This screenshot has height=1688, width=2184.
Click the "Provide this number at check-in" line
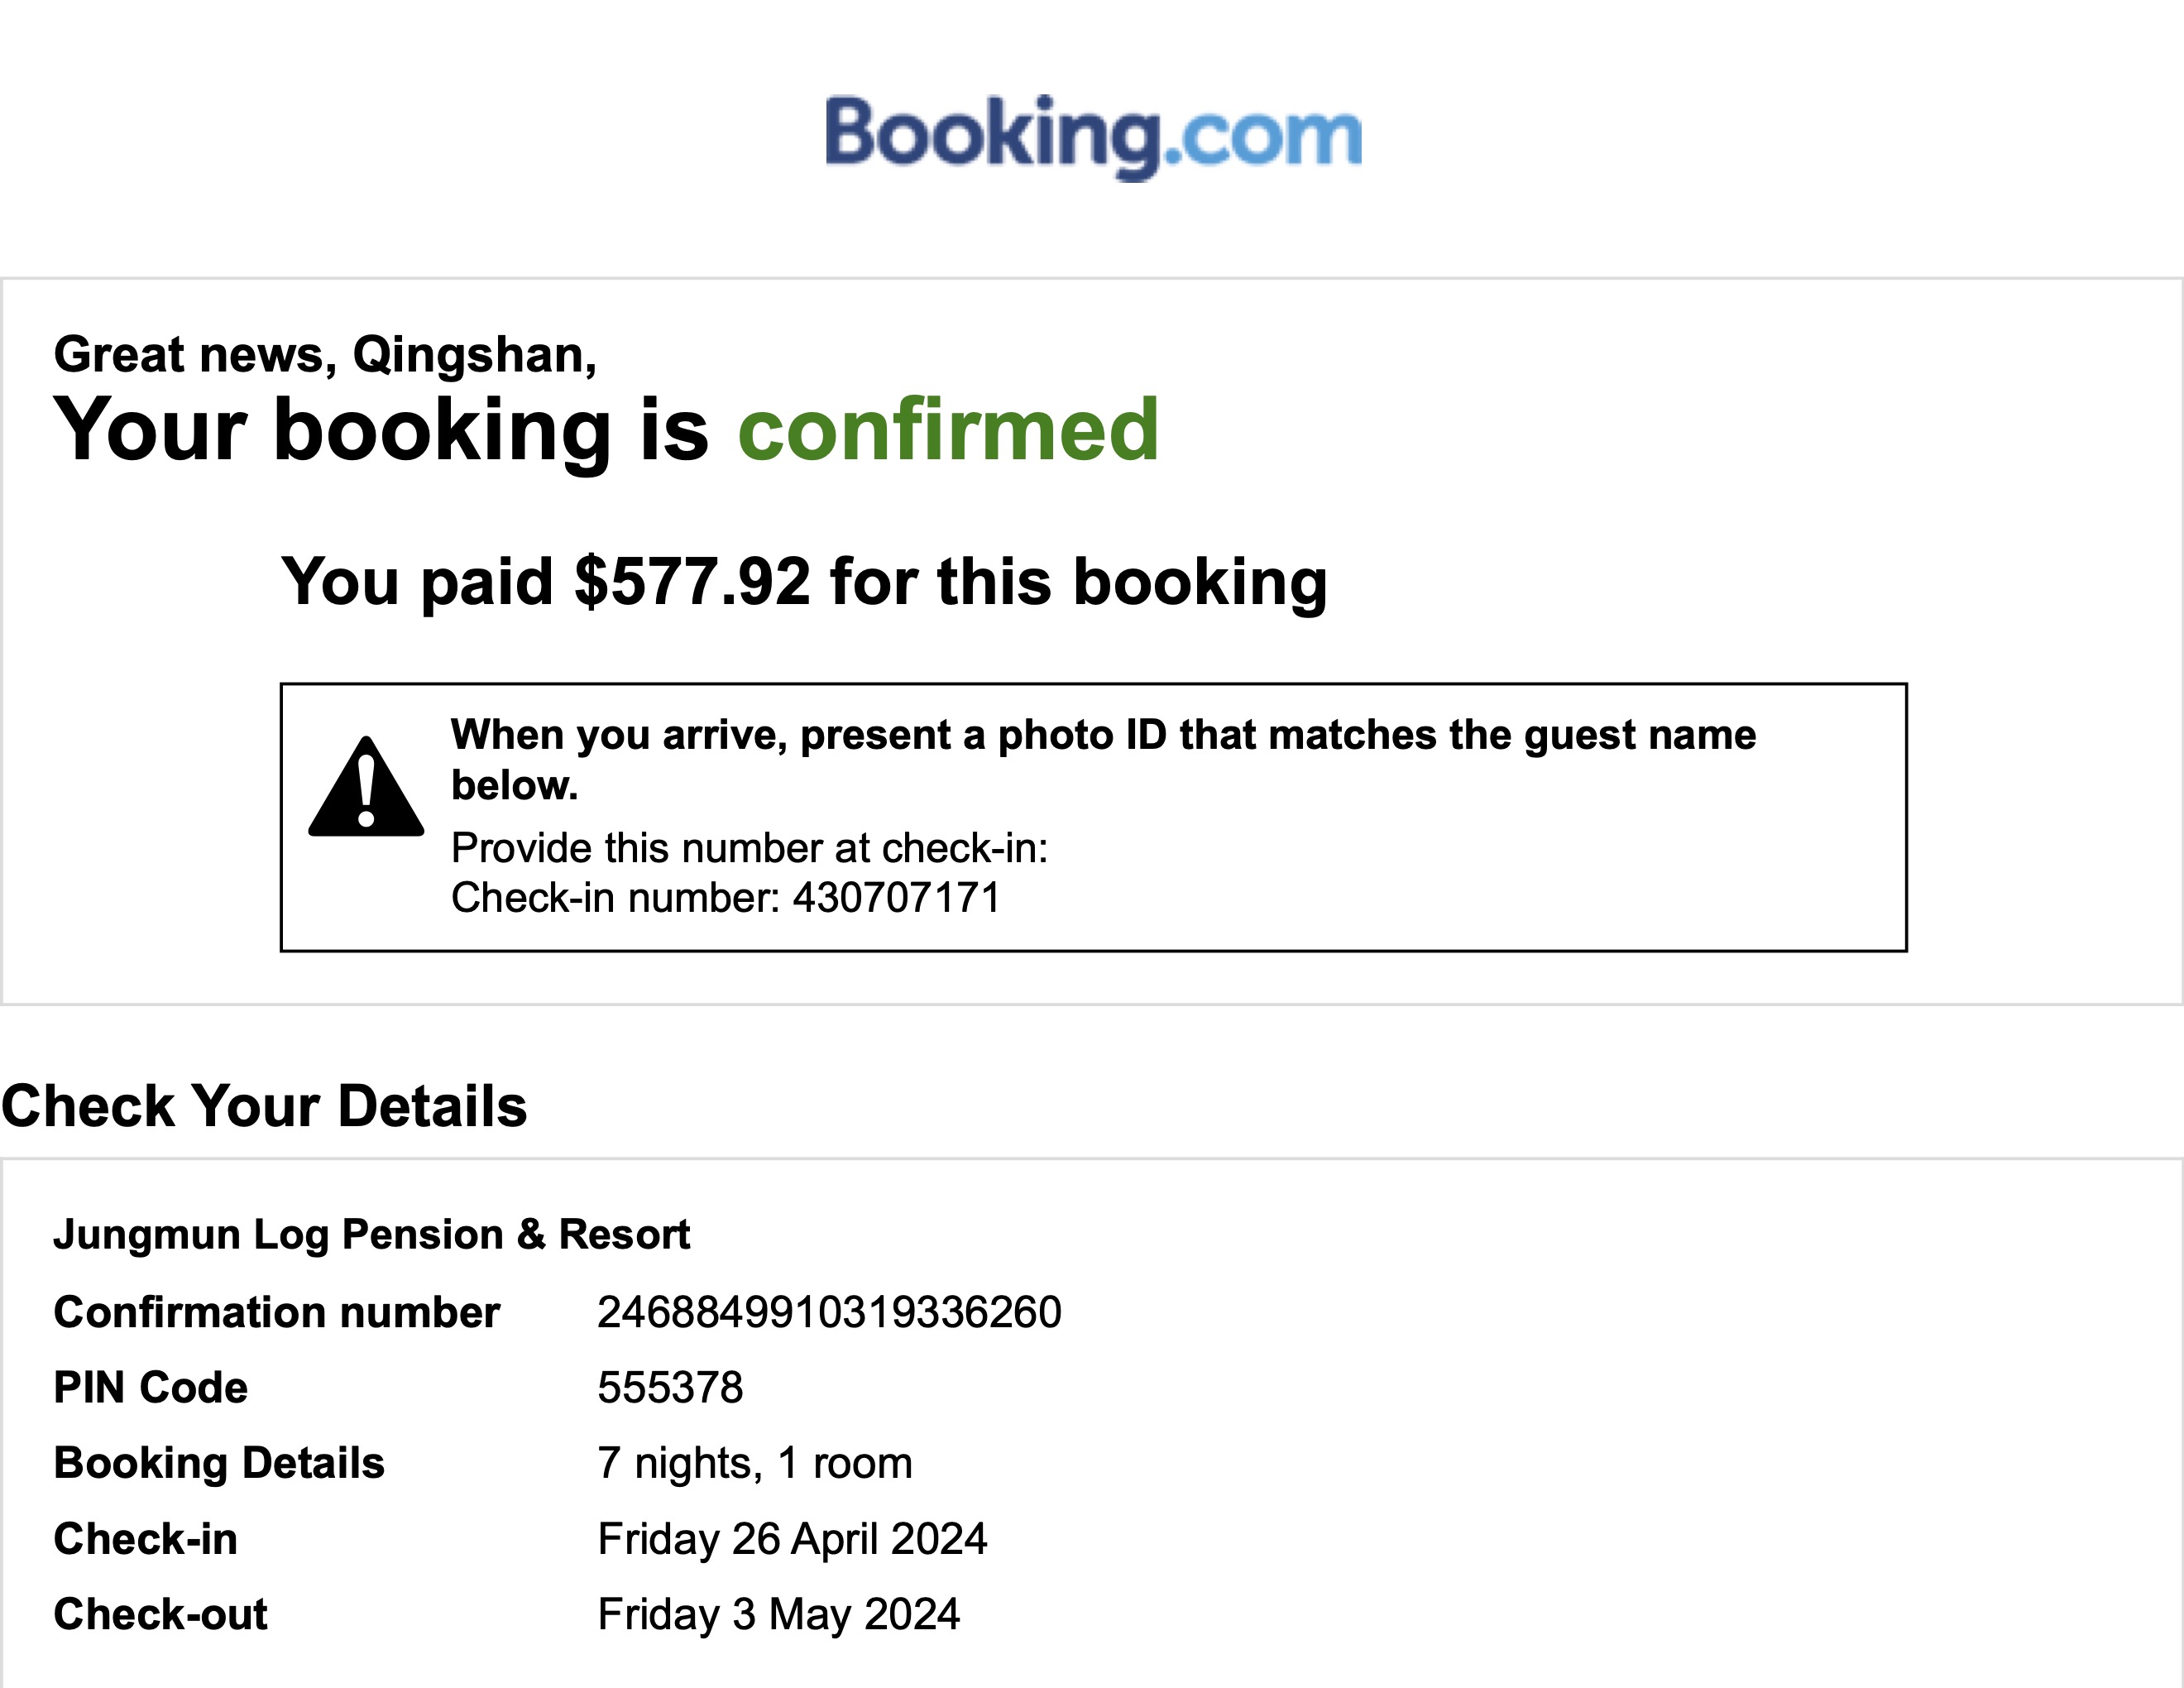pos(749,848)
